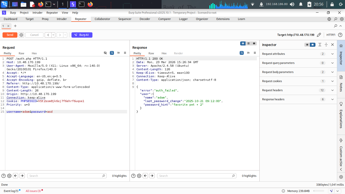Click the Repeater settings gear beside Send
Viewport: 345px width, 194px height.
tap(21, 35)
